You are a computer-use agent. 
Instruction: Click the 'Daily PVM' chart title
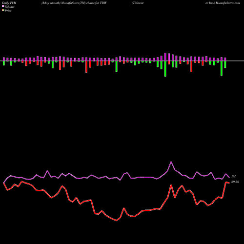[9, 3]
